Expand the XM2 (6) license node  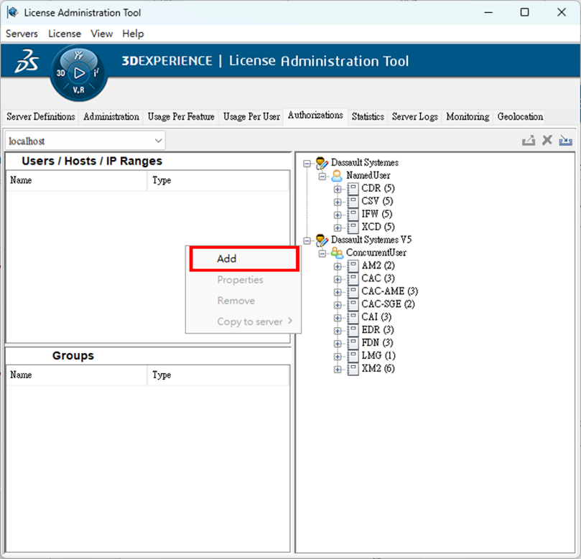[338, 370]
